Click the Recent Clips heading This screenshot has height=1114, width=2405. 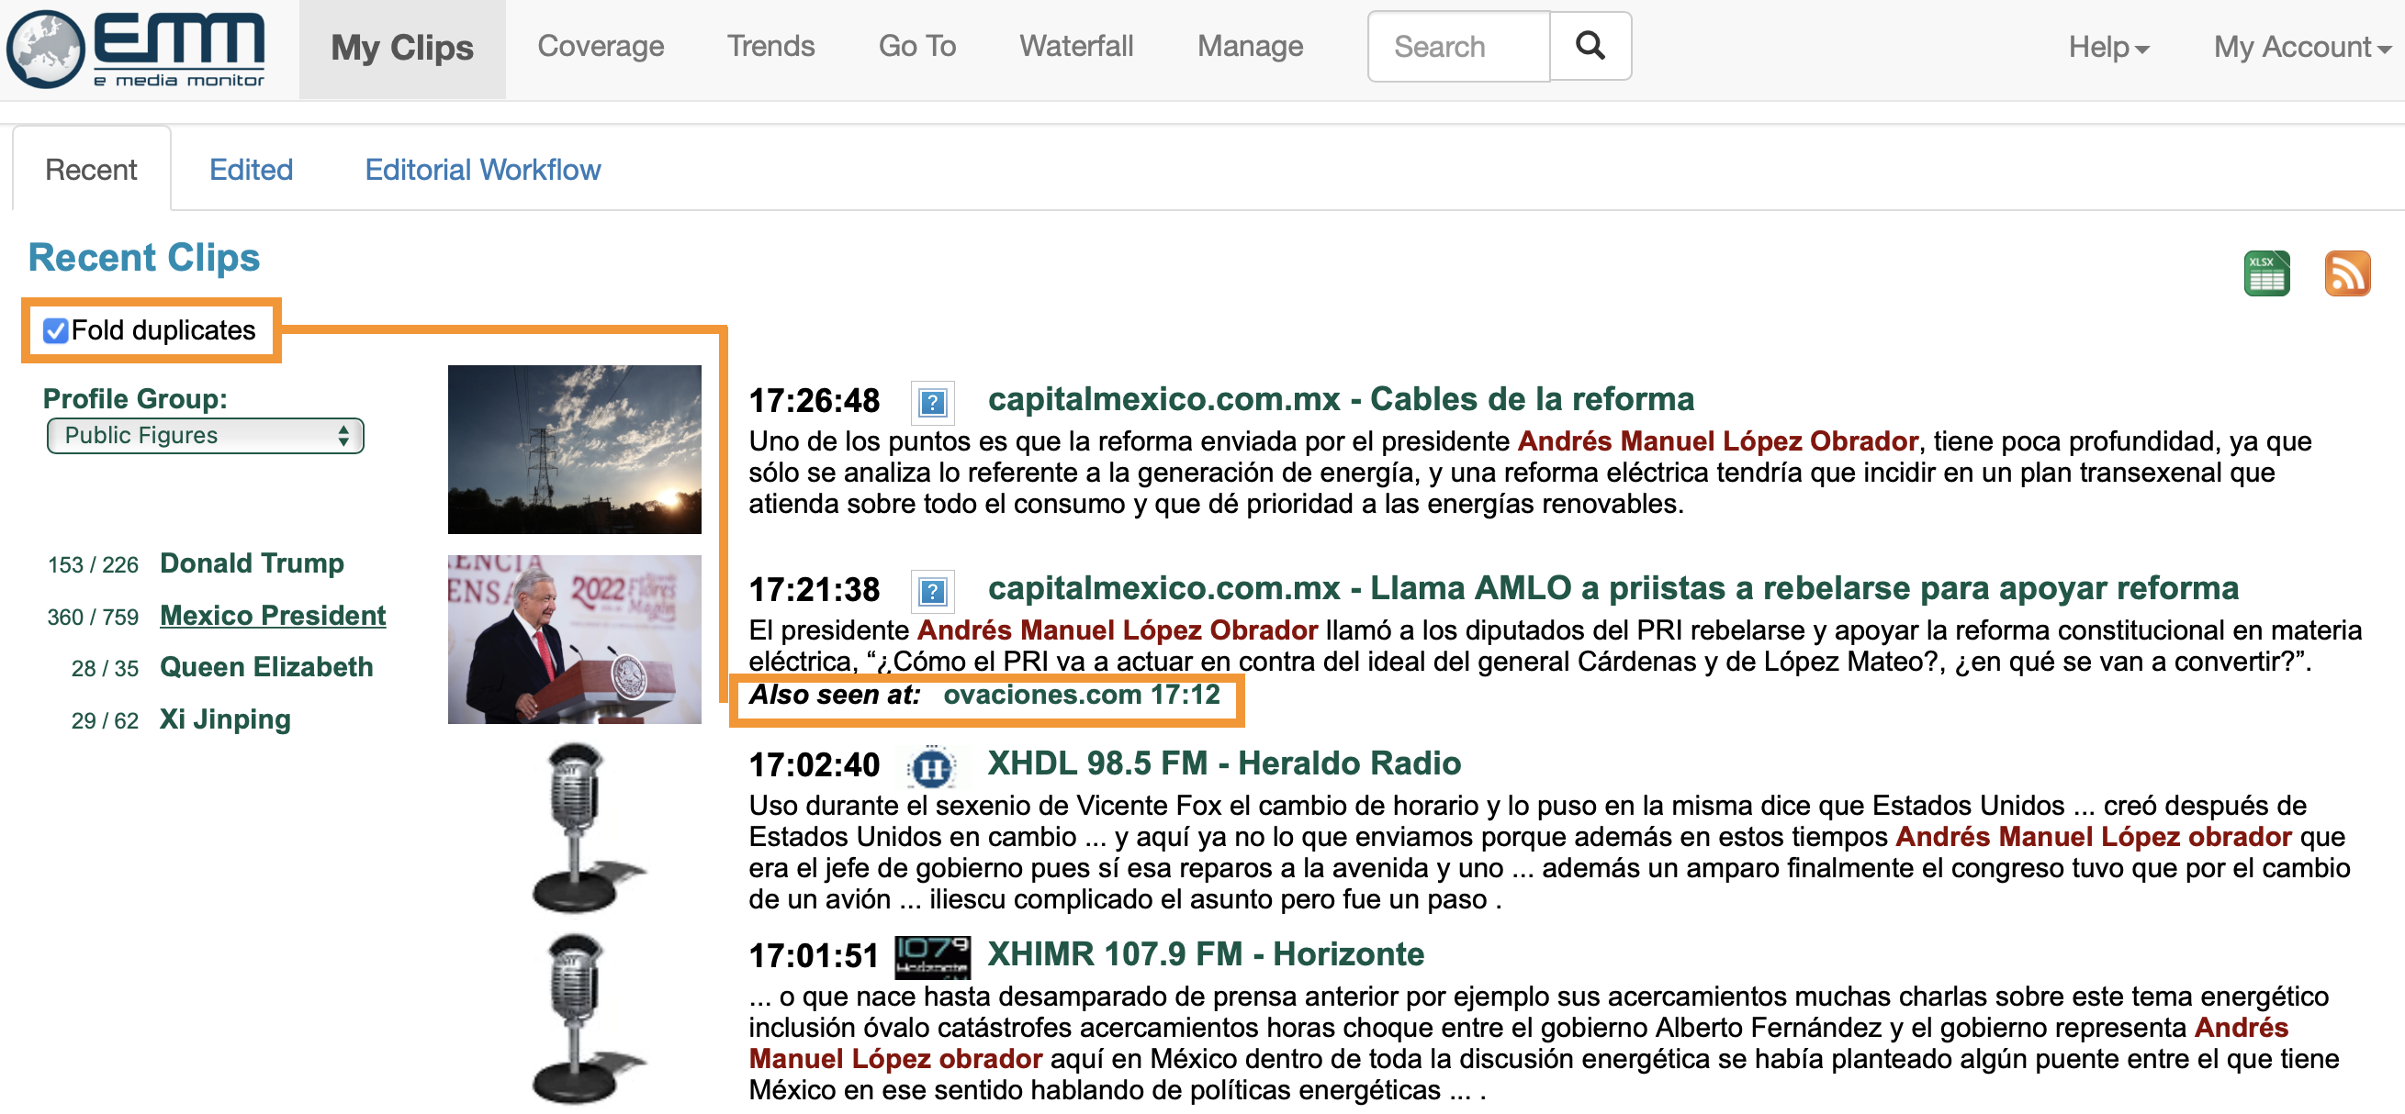pyautogui.click(x=144, y=258)
